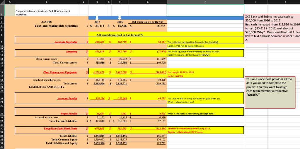Click the 'Total Current Assets' label
Screen dimensions: 300x149
65,62
